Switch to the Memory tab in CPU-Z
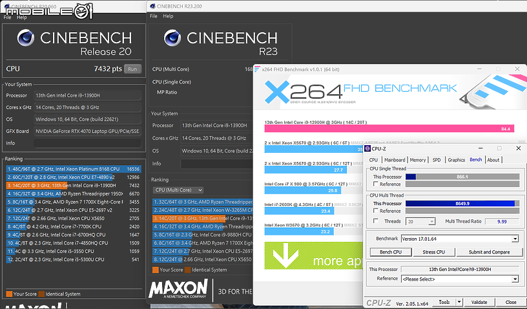Image resolution: width=527 pixels, height=309 pixels. (x=418, y=160)
